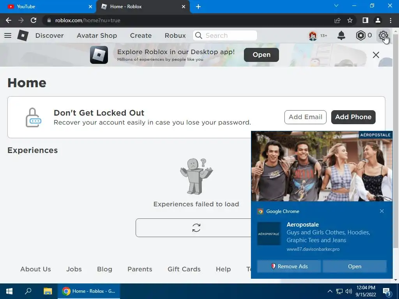Click Add Phone button
The image size is (399, 299).
353,117
